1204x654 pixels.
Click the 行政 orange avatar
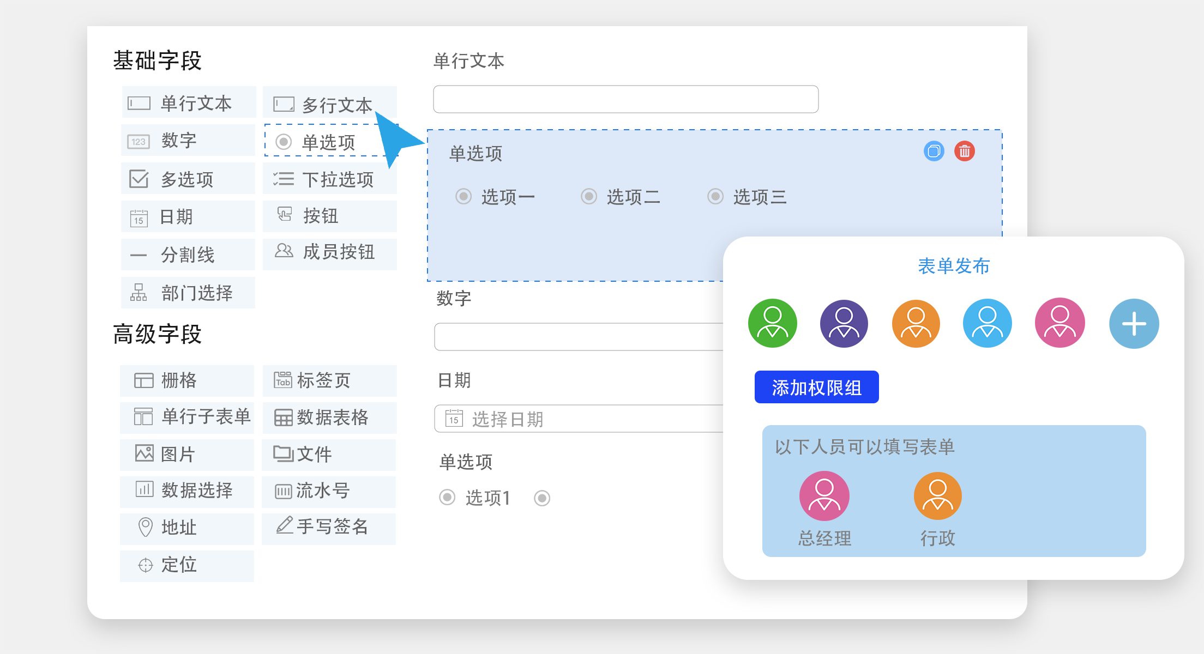click(937, 495)
